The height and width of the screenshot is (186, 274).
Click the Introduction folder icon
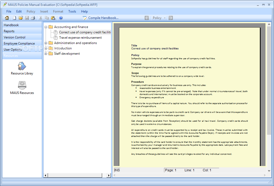[51, 48]
